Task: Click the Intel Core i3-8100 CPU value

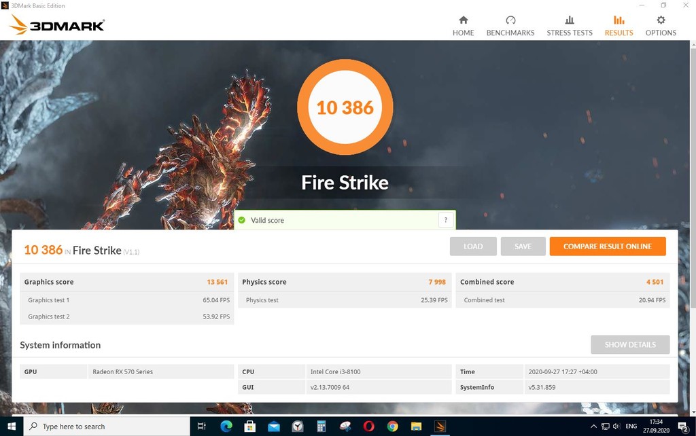Action: (x=335, y=371)
